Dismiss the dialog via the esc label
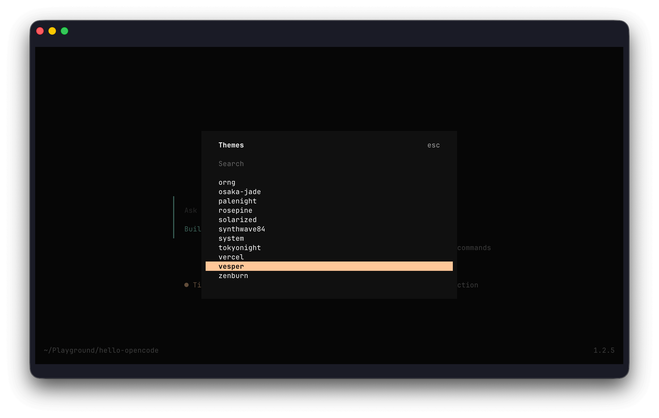 (433, 145)
